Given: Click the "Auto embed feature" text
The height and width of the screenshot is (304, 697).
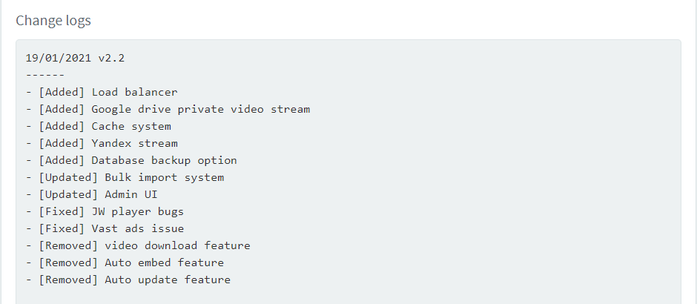Looking at the screenshot, I should [164, 263].
